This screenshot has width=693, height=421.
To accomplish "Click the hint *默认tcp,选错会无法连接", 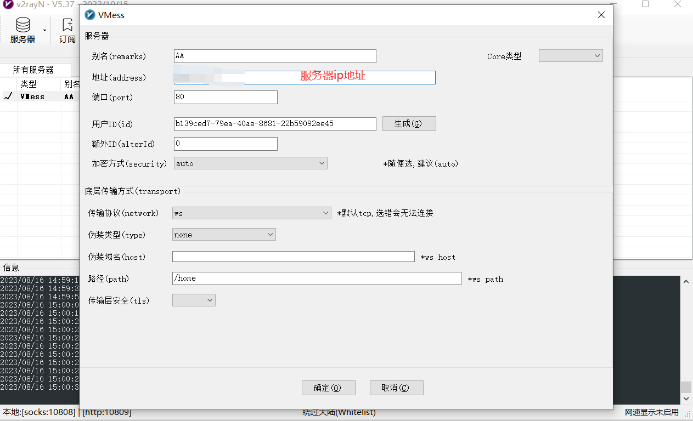I will [x=385, y=213].
